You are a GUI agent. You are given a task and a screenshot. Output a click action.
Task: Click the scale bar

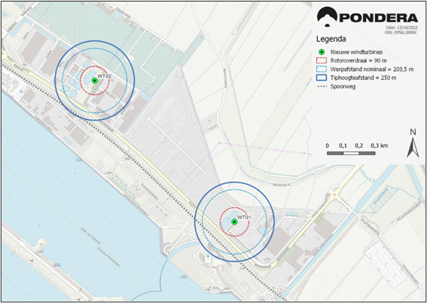pyautogui.click(x=351, y=154)
